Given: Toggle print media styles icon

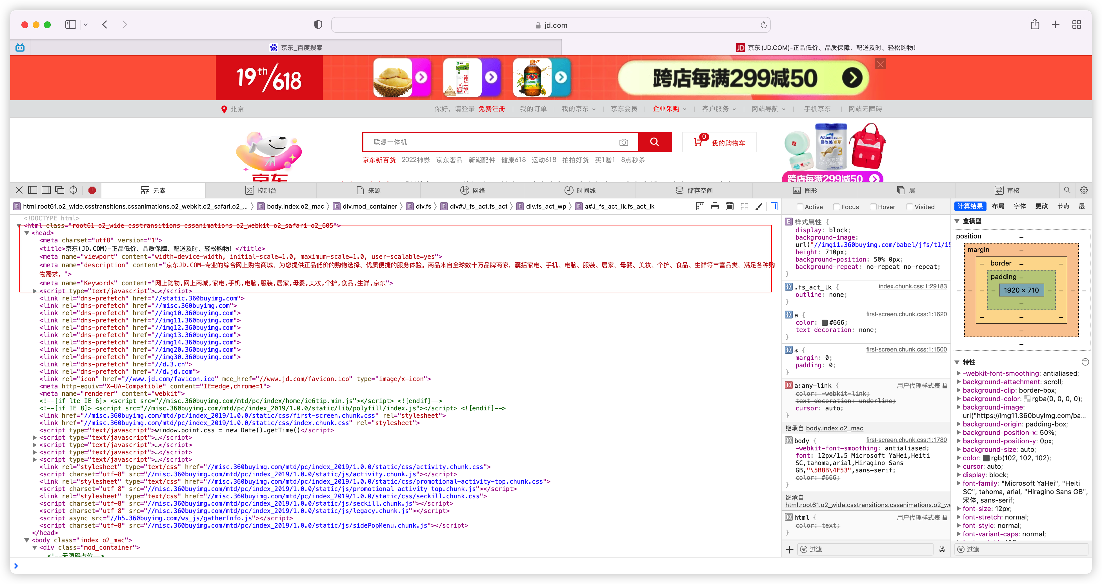Looking at the screenshot, I should tap(715, 206).
